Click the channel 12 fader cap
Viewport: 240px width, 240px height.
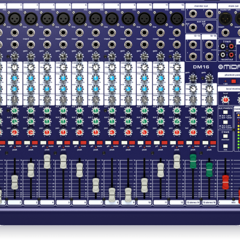(177, 161)
